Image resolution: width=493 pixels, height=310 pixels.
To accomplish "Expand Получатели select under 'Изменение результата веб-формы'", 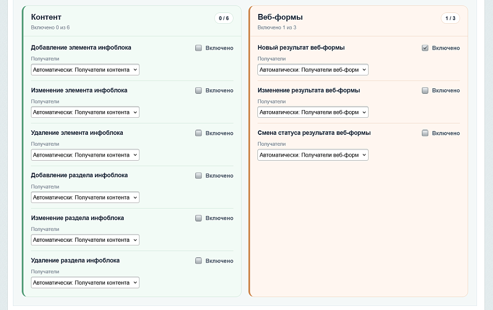I will 313,112.
